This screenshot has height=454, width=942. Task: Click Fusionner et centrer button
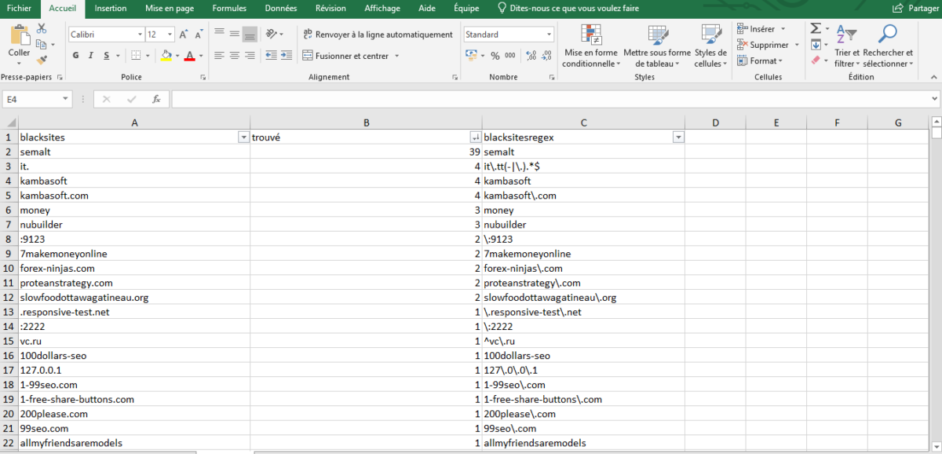pyautogui.click(x=352, y=56)
